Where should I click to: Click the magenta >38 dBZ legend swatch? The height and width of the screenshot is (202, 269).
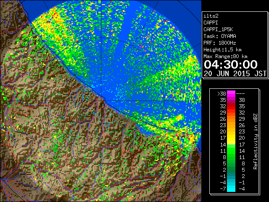231,93
